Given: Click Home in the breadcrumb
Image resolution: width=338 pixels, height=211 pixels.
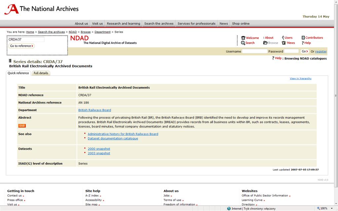Looking at the screenshot, I should (x=30, y=32).
